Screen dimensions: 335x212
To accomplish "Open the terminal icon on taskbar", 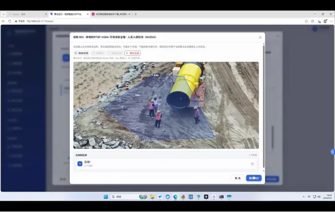I will (221, 196).
